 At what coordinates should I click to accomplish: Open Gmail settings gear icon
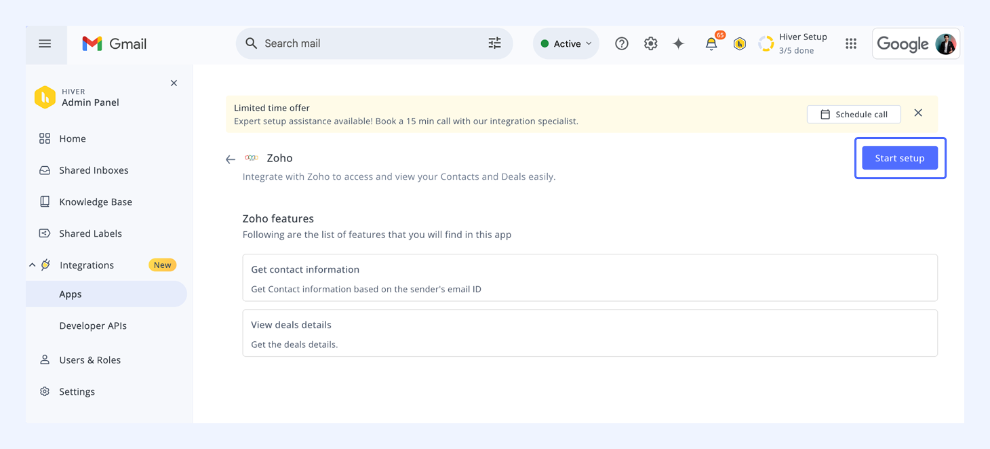[x=651, y=43]
